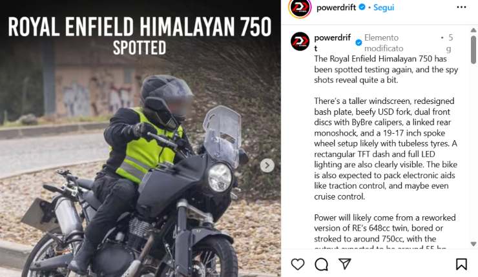The width and height of the screenshot is (478, 277).
Task: Click the verified badge in the caption row
Action: tap(358, 43)
